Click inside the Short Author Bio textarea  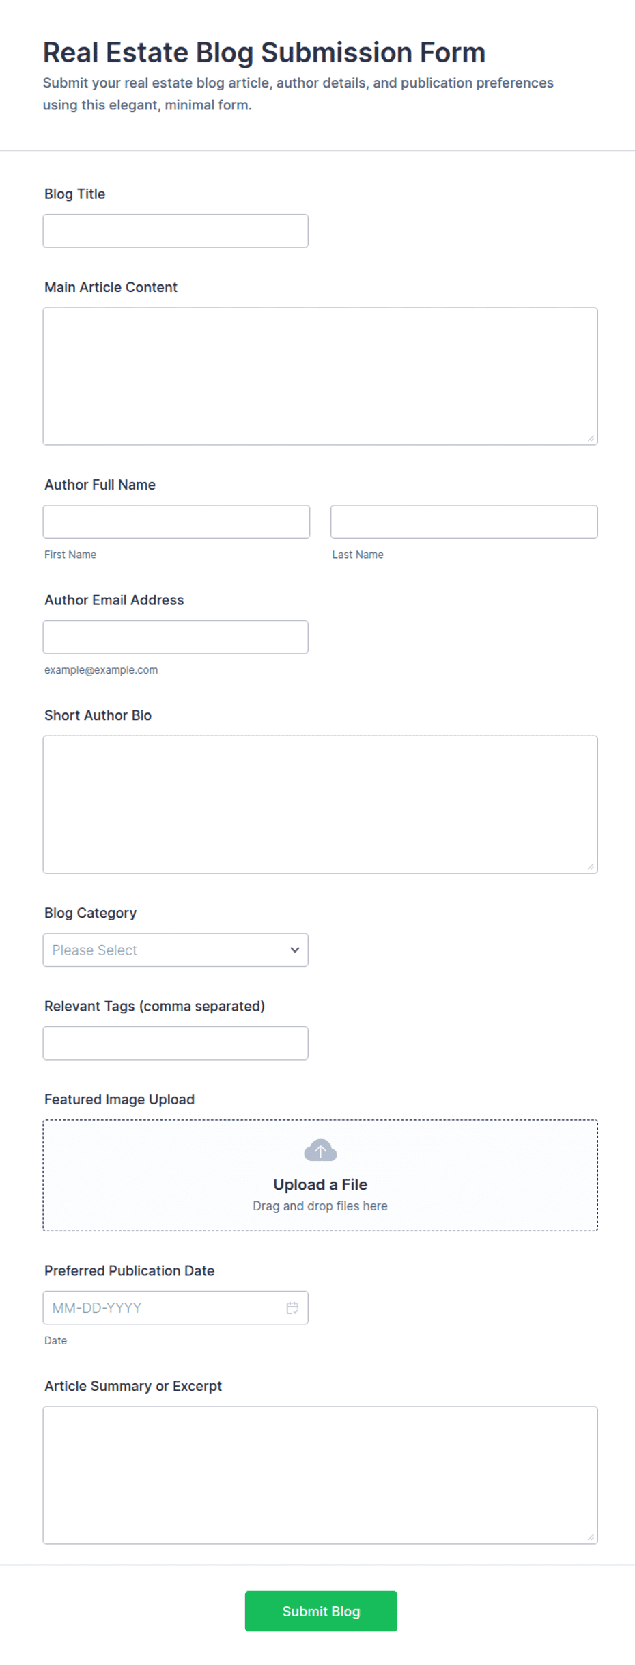[x=320, y=804]
